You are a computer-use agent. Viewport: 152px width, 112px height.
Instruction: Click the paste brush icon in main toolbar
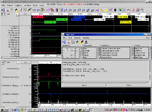(16, 10)
